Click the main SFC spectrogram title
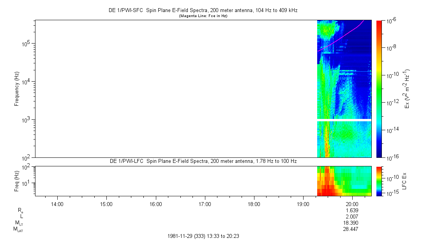The height and width of the screenshot is (241, 422). (x=203, y=10)
